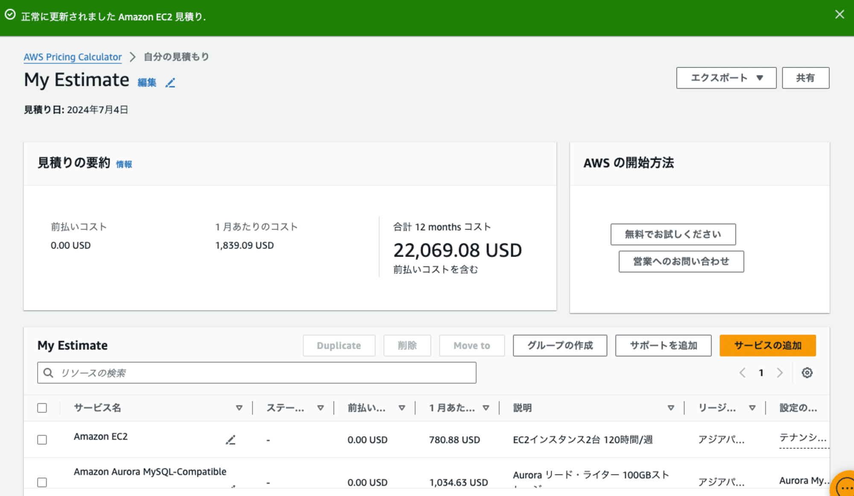The width and height of the screenshot is (854, 496).
Task: Click Amazon Aurora MySQL-Compatible service name
Action: click(150, 472)
